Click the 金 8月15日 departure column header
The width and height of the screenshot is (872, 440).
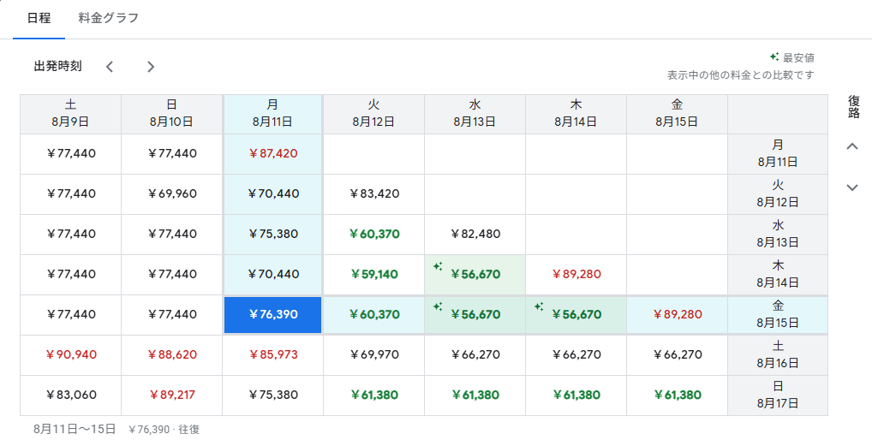pyautogui.click(x=677, y=114)
